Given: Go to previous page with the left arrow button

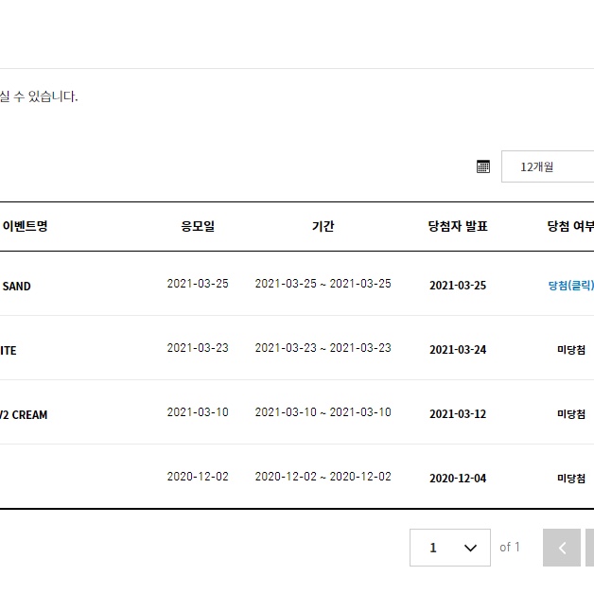Looking at the screenshot, I should [562, 548].
